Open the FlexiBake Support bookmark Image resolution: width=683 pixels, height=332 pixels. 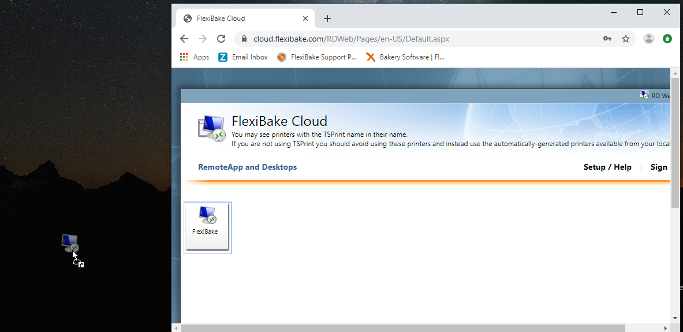pyautogui.click(x=317, y=57)
